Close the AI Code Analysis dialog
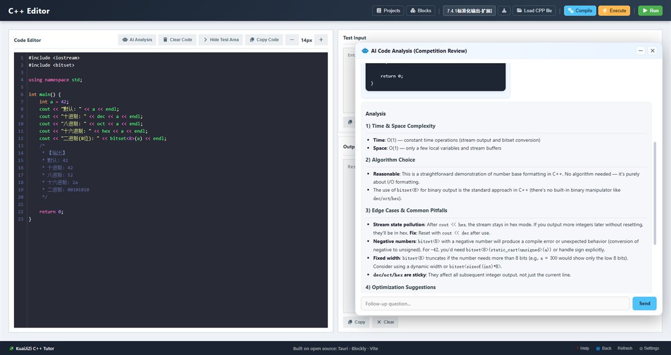Image resolution: width=671 pixels, height=355 pixels. [652, 51]
